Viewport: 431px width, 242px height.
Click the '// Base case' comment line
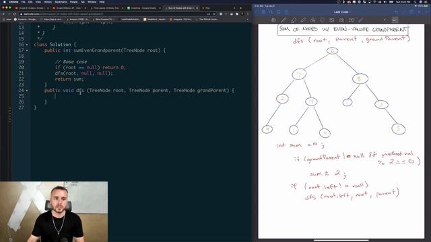[x=71, y=62]
